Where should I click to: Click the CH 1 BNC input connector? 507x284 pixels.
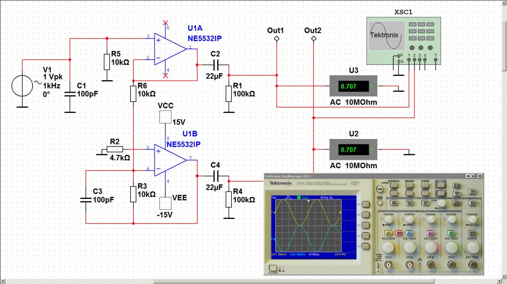click(x=388, y=265)
